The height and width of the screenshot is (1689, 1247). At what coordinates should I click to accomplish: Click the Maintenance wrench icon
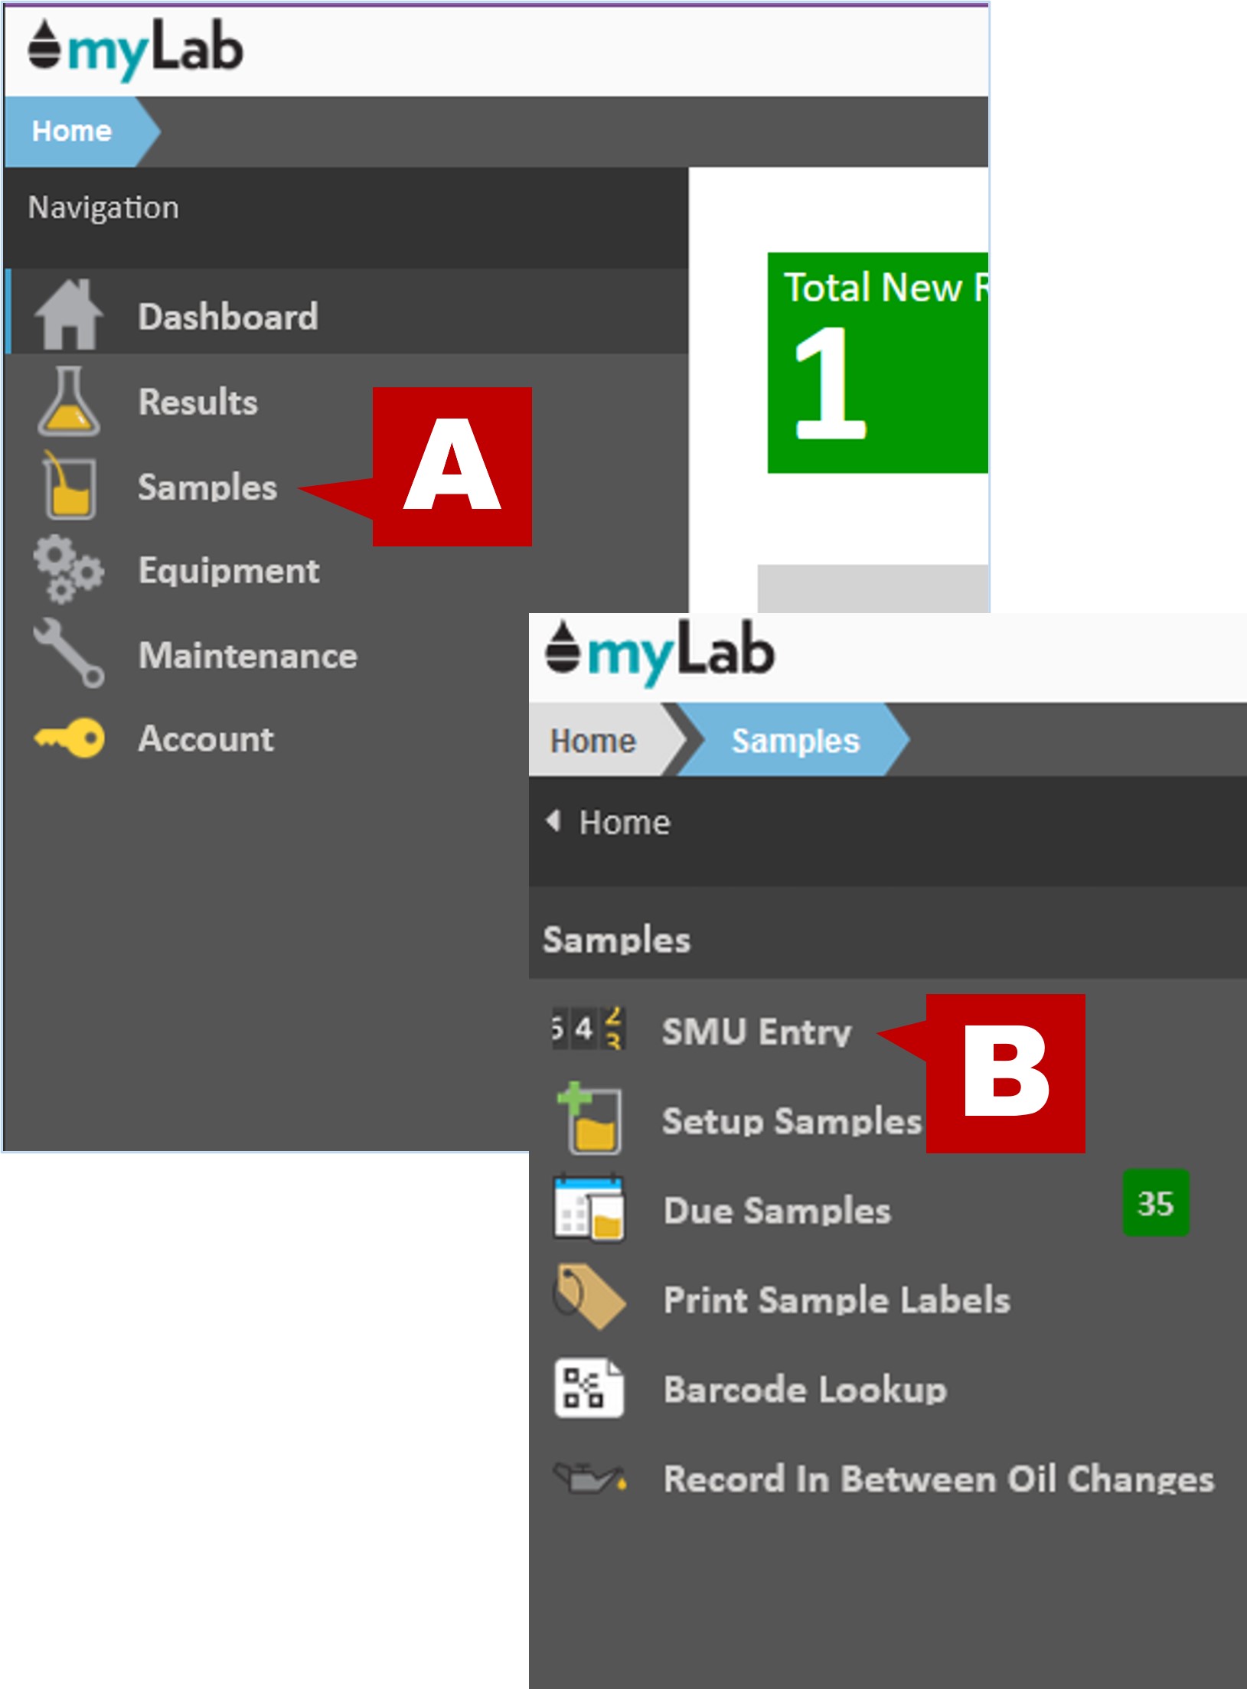[68, 654]
